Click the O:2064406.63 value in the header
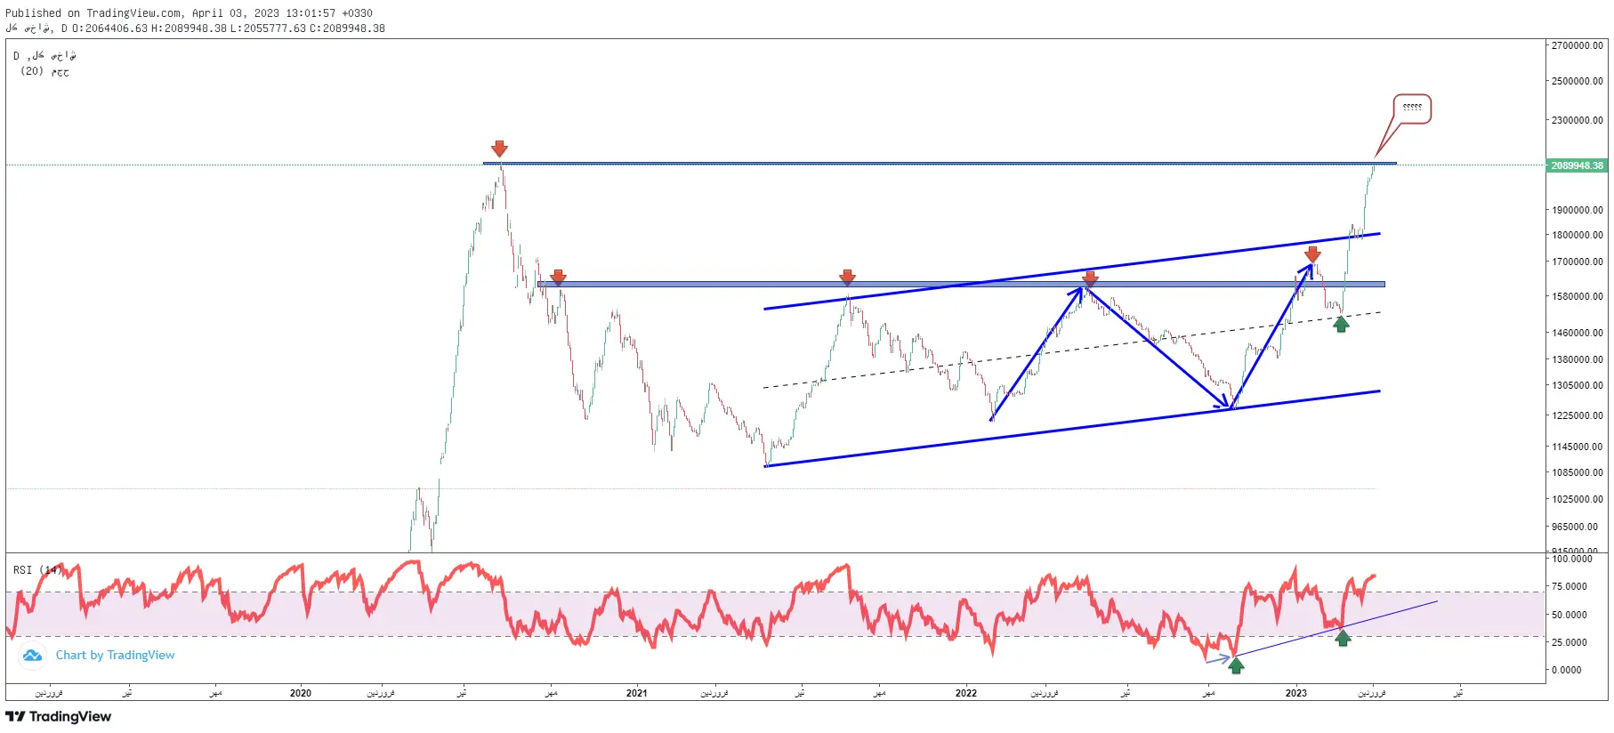The image size is (1614, 733). (109, 28)
